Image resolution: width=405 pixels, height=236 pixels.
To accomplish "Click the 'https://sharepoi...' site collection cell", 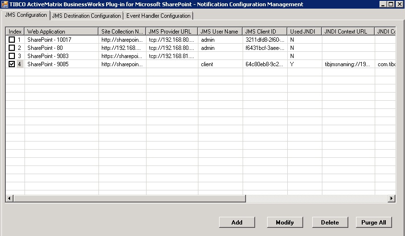I will point(122,56).
